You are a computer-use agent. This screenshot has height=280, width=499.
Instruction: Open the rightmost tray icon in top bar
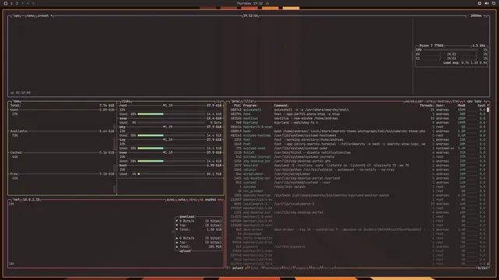click(x=494, y=3)
